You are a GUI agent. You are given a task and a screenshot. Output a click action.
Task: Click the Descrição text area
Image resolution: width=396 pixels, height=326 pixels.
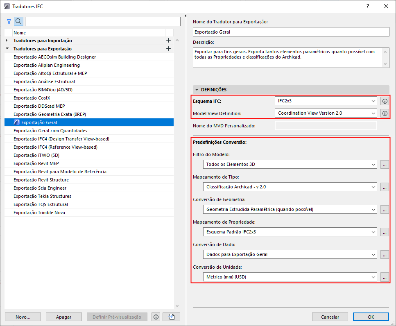[291, 58]
